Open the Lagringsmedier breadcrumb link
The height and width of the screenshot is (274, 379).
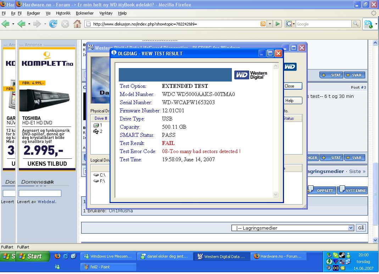325,171
